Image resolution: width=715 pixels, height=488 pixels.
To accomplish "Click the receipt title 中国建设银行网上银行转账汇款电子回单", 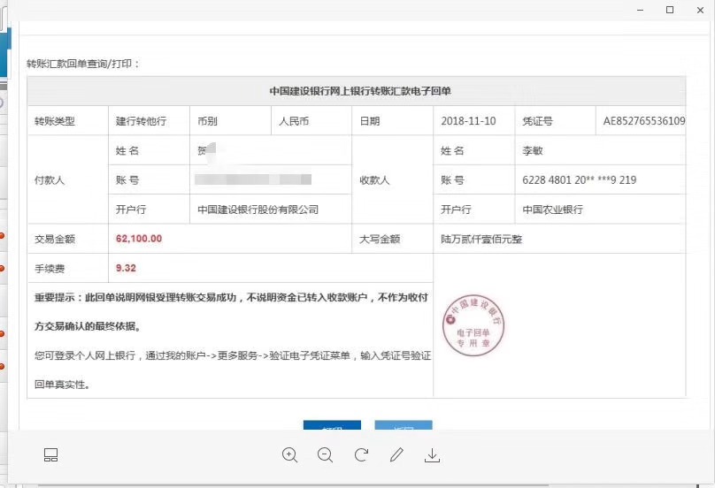I will 360,91.
